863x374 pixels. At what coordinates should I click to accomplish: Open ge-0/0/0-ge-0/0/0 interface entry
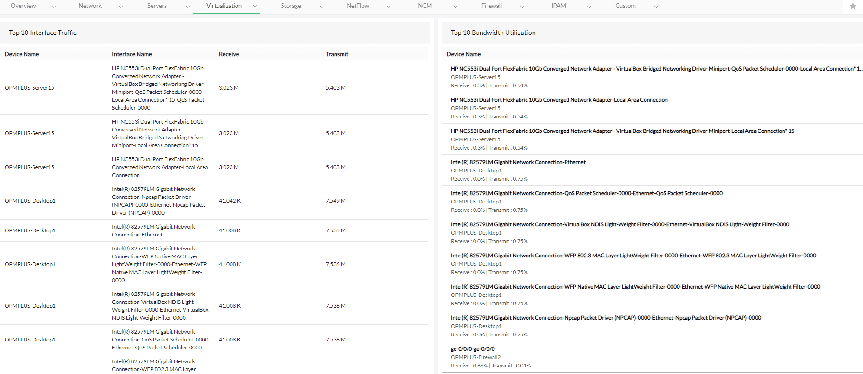click(x=473, y=349)
